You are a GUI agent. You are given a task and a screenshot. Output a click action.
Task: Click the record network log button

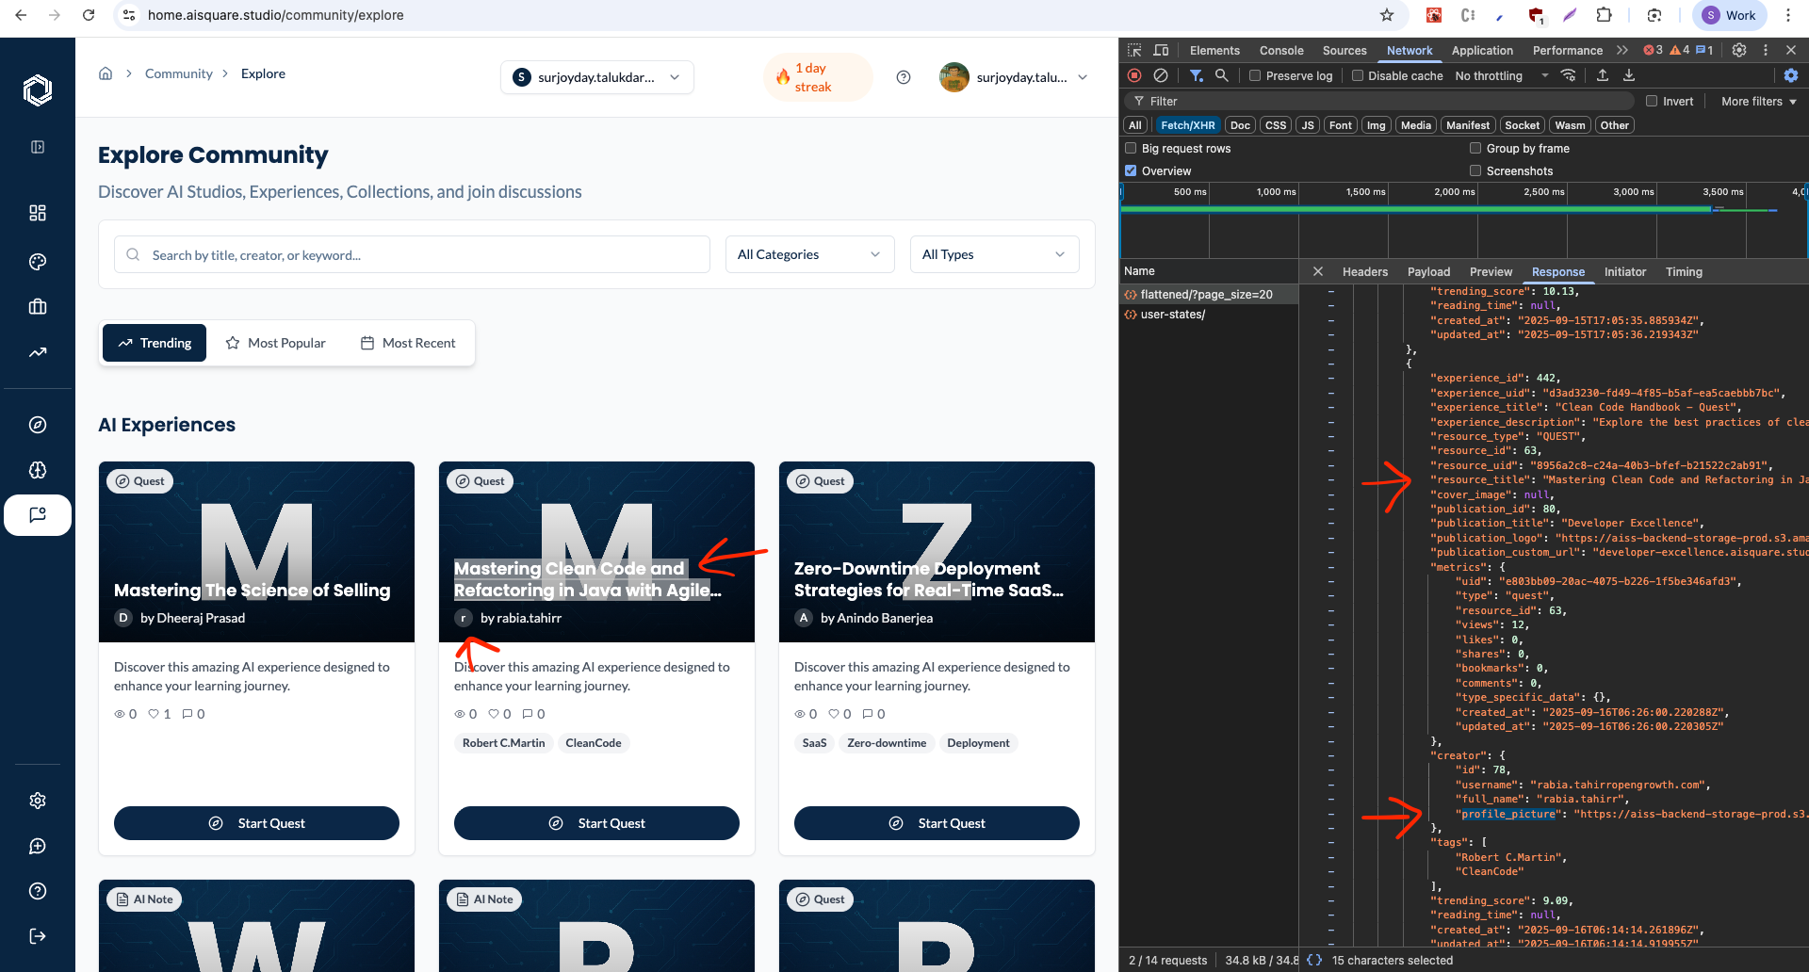point(1134,75)
